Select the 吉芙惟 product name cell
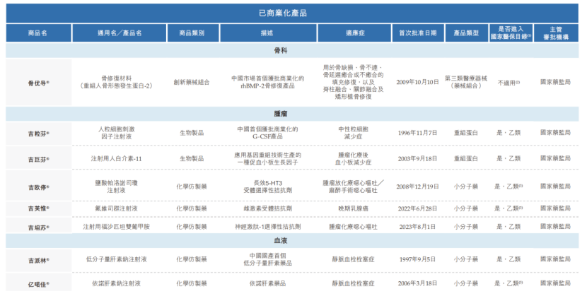587x296 pixels. (x=39, y=208)
